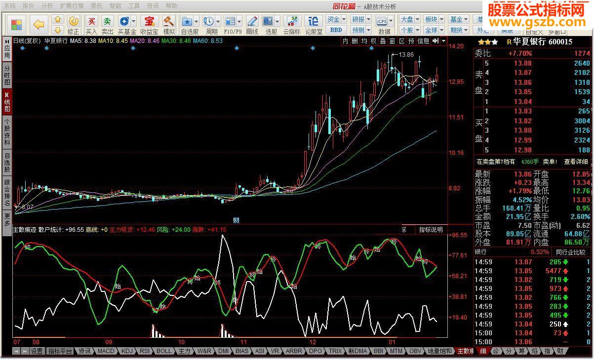This screenshot has height=360, width=595.
Task: Click the four-color home grid icon
Action: pyautogui.click(x=16, y=25)
